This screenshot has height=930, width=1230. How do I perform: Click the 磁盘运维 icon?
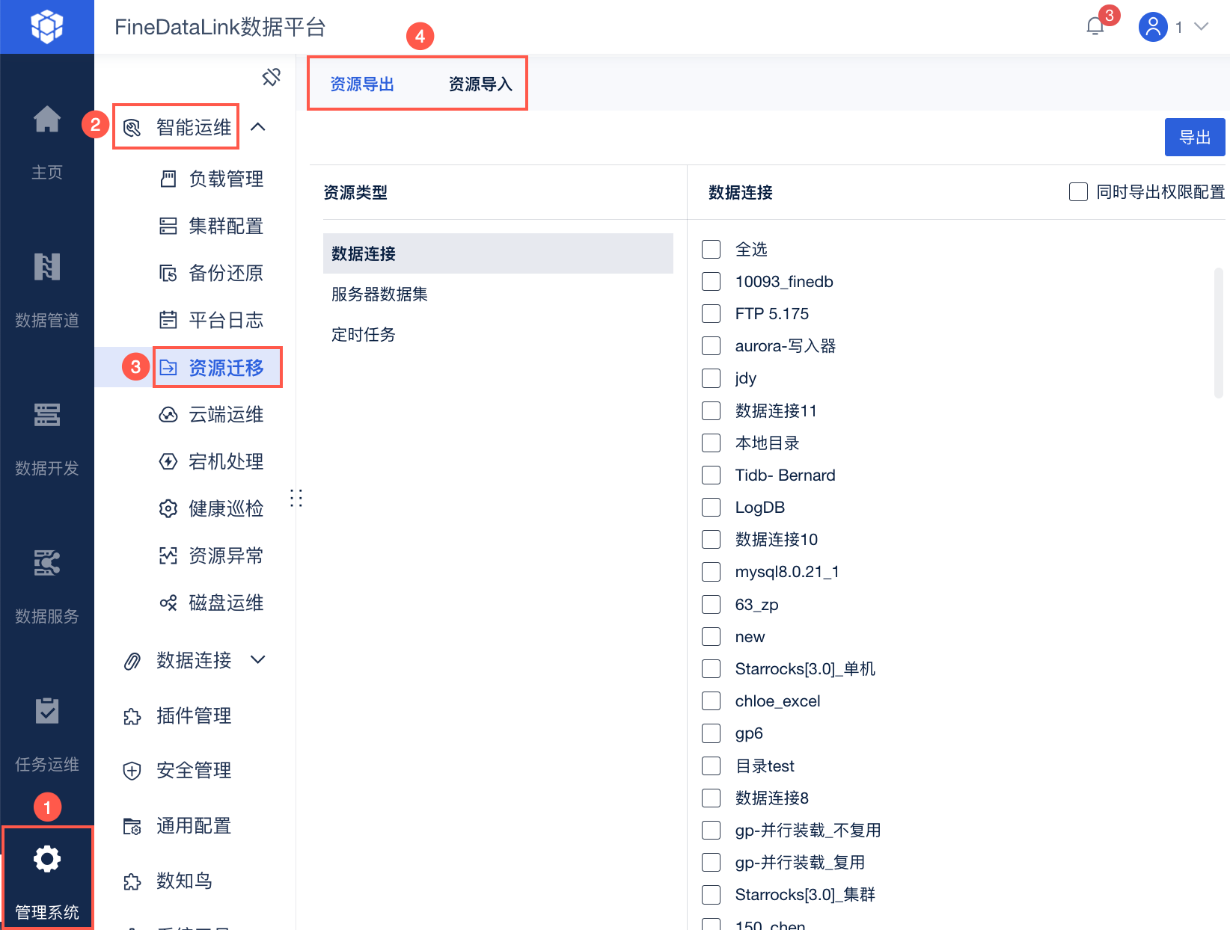(x=168, y=603)
